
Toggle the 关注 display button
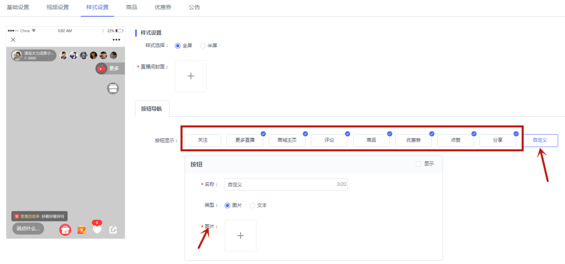(x=203, y=140)
